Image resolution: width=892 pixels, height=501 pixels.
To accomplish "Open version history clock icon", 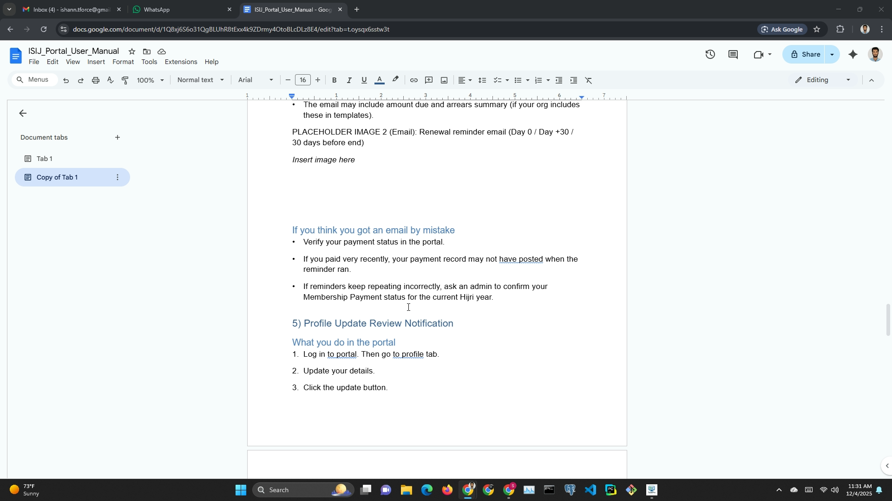I will coord(710,55).
